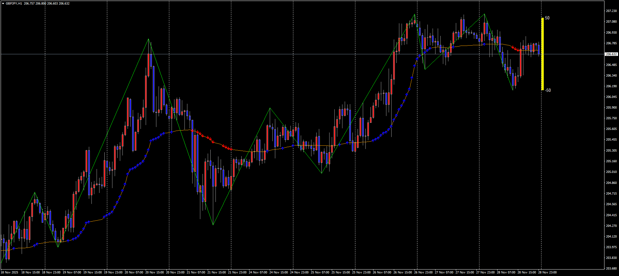This screenshot has height=276, width=619.
Task: Click the 27 Nov 23:00 time label
Action: [485, 272]
